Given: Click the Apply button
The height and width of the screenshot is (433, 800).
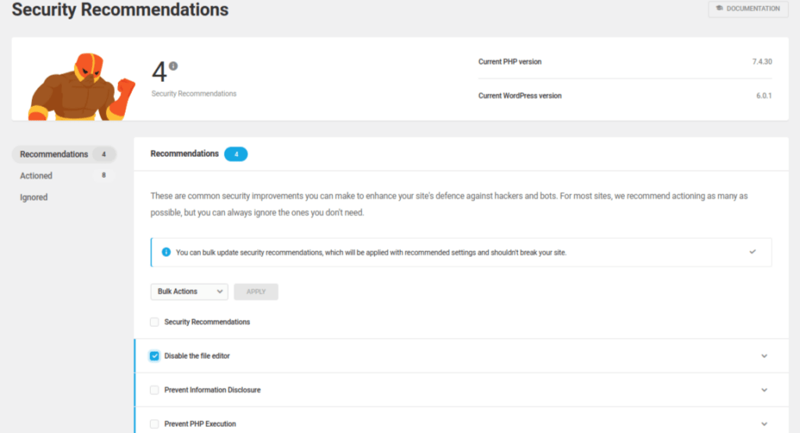Looking at the screenshot, I should coord(256,291).
